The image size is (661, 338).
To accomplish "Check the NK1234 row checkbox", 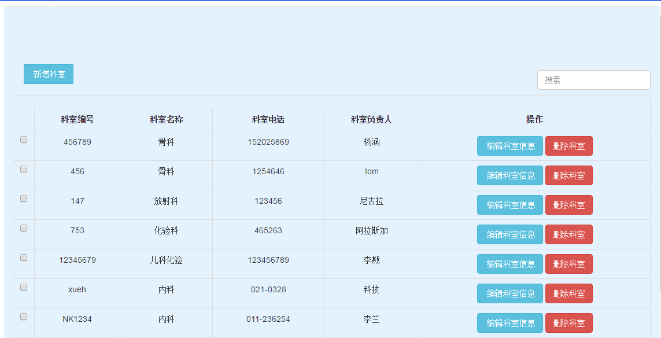I will coord(24,317).
